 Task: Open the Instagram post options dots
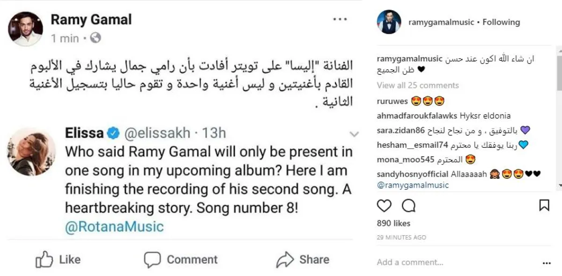pos(546,263)
